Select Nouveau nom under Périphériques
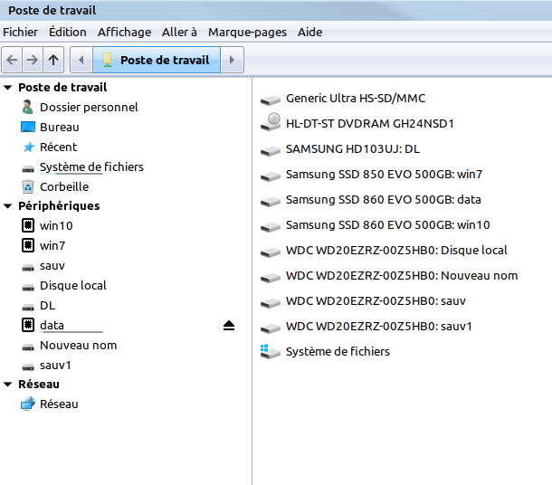The width and height of the screenshot is (552, 485). pos(78,346)
